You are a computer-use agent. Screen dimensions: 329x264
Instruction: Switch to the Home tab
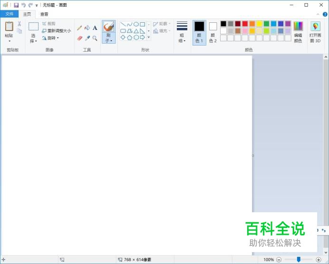(27, 14)
